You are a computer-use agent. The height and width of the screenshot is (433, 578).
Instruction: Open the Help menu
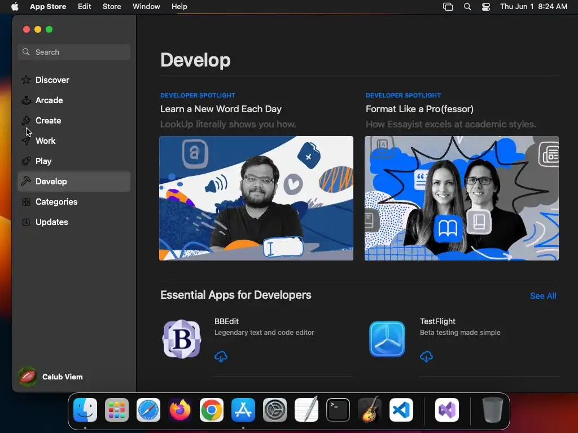(179, 7)
